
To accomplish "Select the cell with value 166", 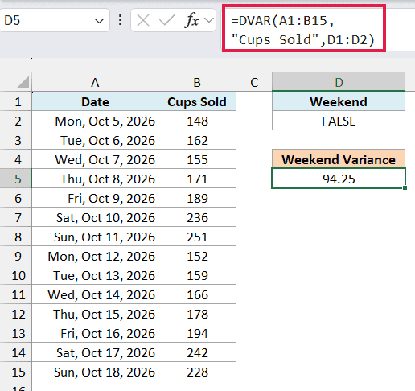I will [197, 294].
